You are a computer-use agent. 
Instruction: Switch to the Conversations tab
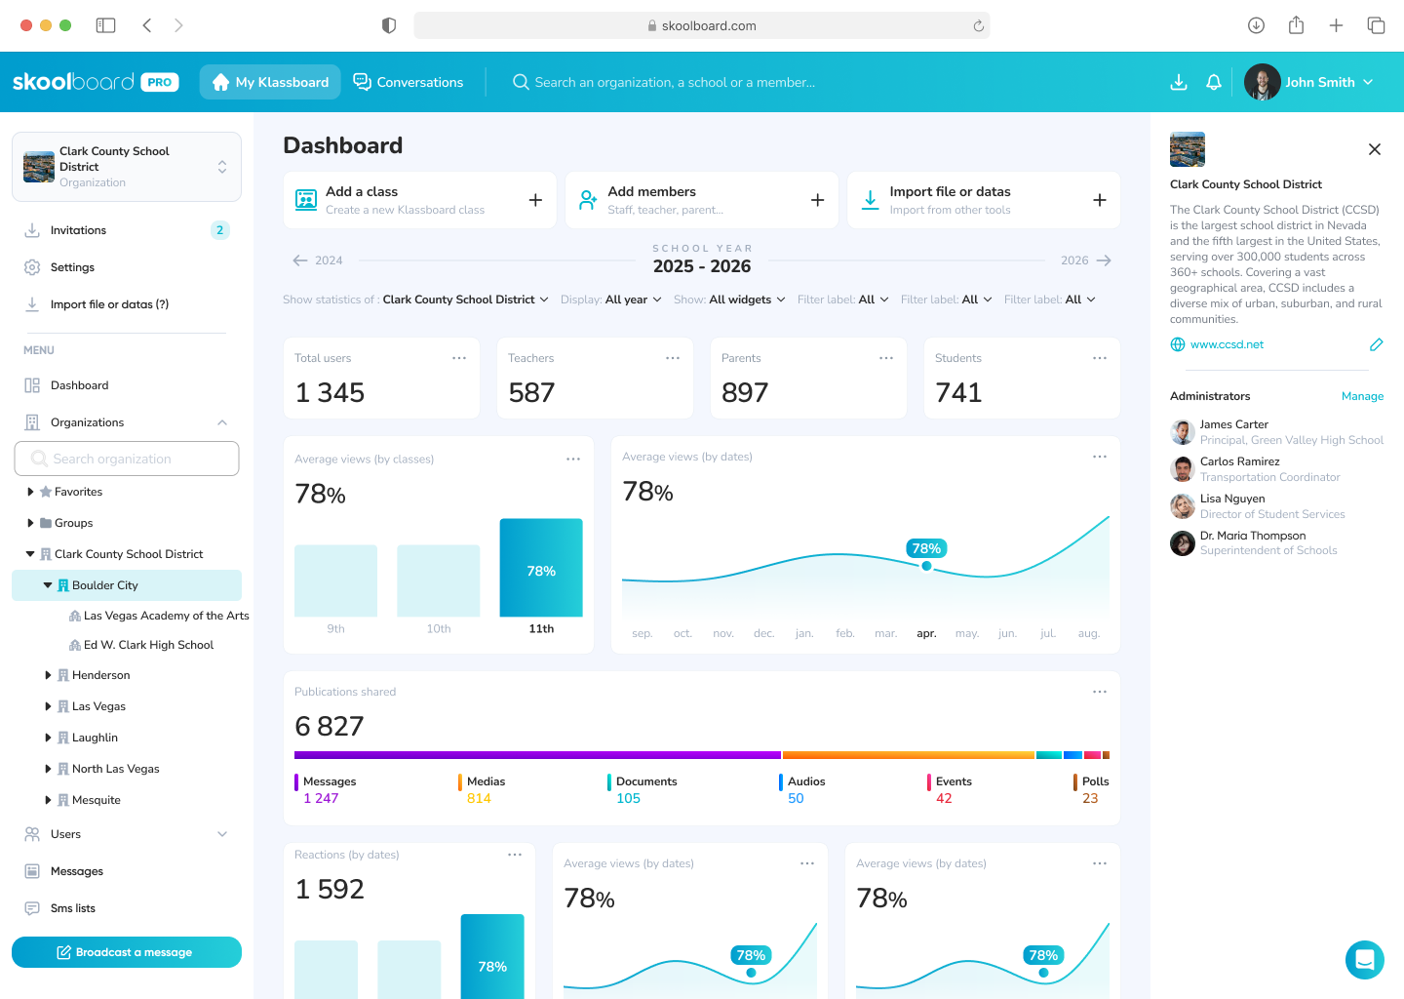pyautogui.click(x=409, y=83)
